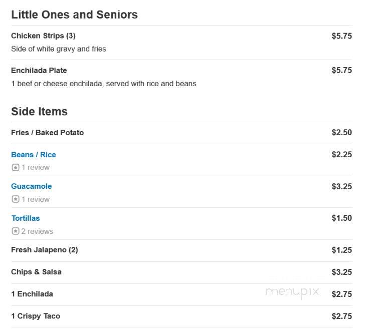The width and height of the screenshot is (382, 333).
Task: Select the Chicken Strips (3) item
Action: point(44,36)
